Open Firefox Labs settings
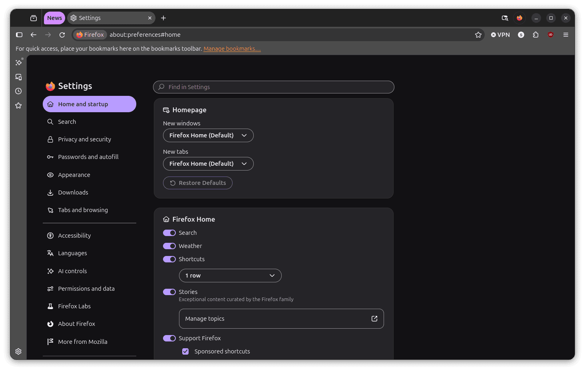The width and height of the screenshot is (585, 371). (90, 306)
